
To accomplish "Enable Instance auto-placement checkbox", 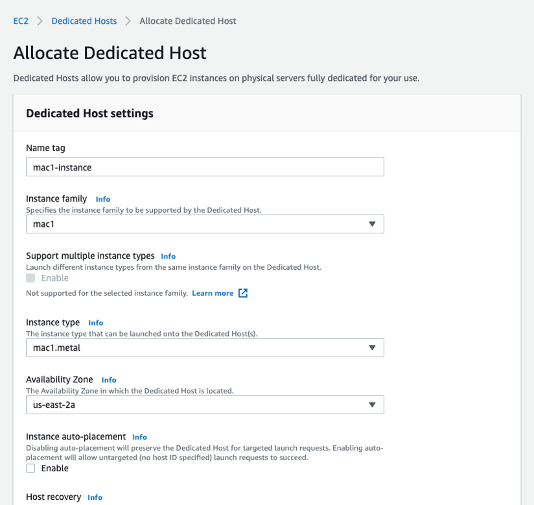I will point(30,468).
